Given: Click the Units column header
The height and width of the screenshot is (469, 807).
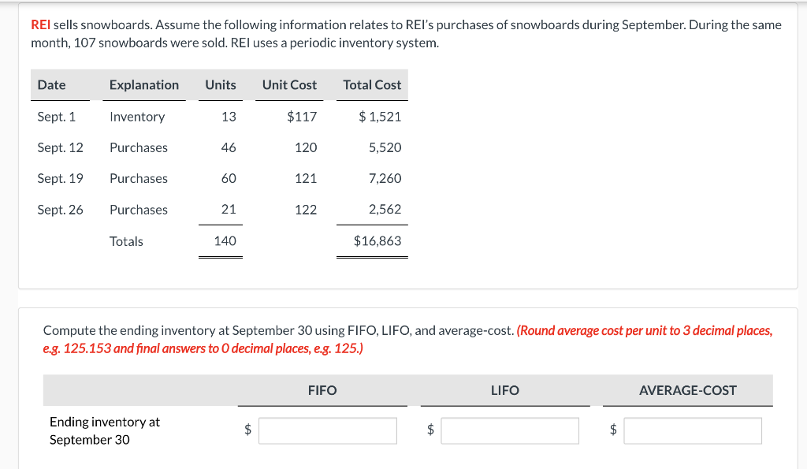Looking at the screenshot, I should [x=221, y=85].
